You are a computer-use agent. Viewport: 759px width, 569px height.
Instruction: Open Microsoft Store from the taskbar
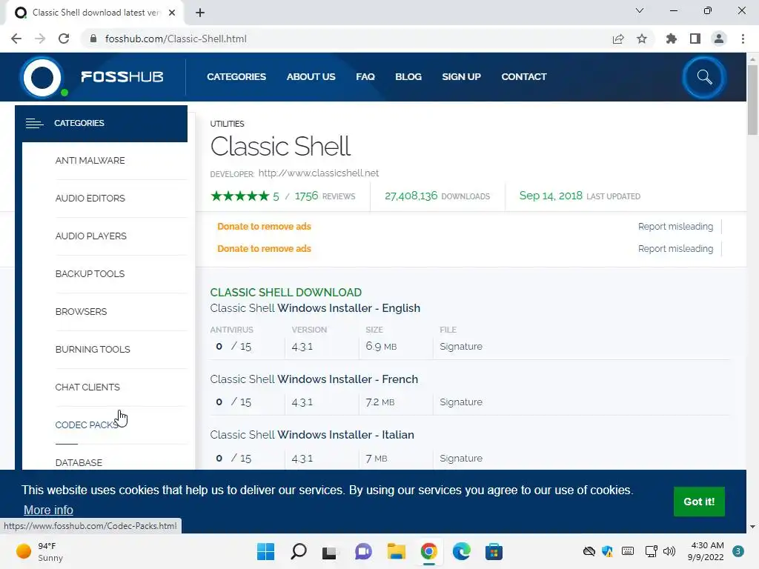point(494,551)
